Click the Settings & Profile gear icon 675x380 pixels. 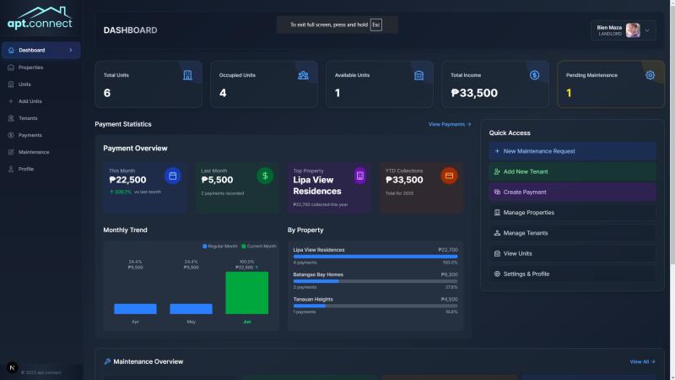pos(497,274)
